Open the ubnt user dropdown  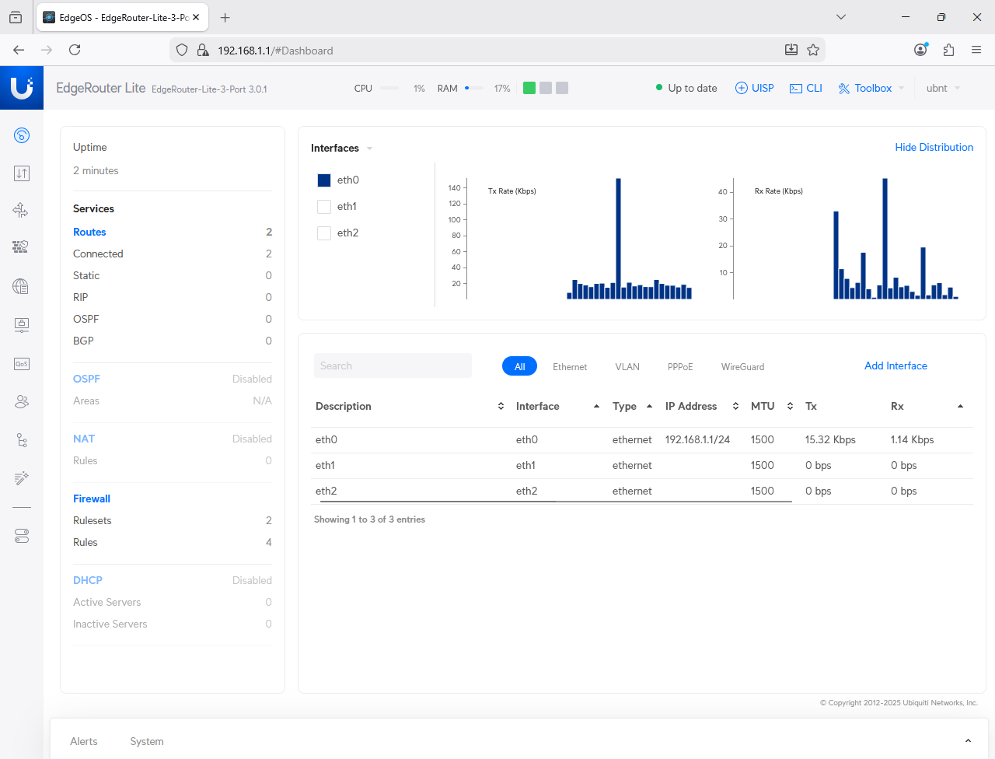[943, 89]
